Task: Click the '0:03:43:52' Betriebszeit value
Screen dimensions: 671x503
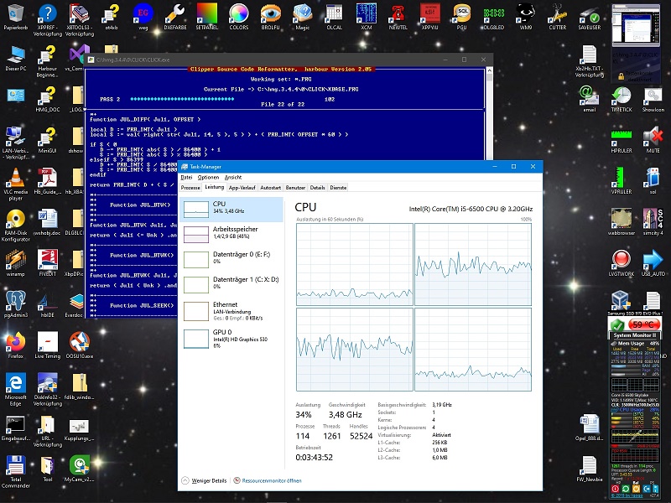Action: coord(314,457)
